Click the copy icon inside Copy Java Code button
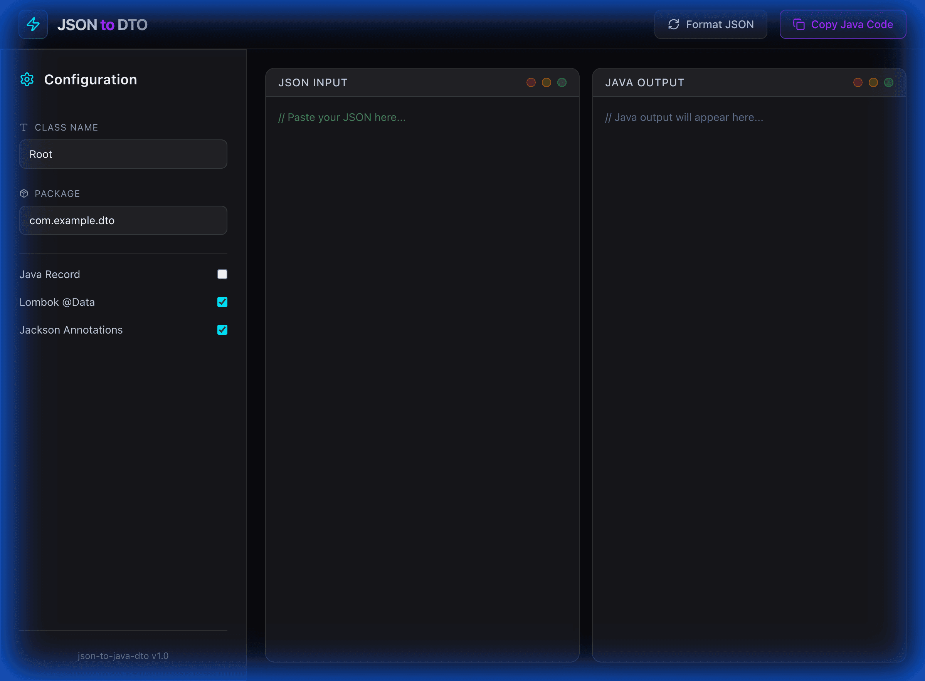Viewport: 925px width, 681px height. 799,24
